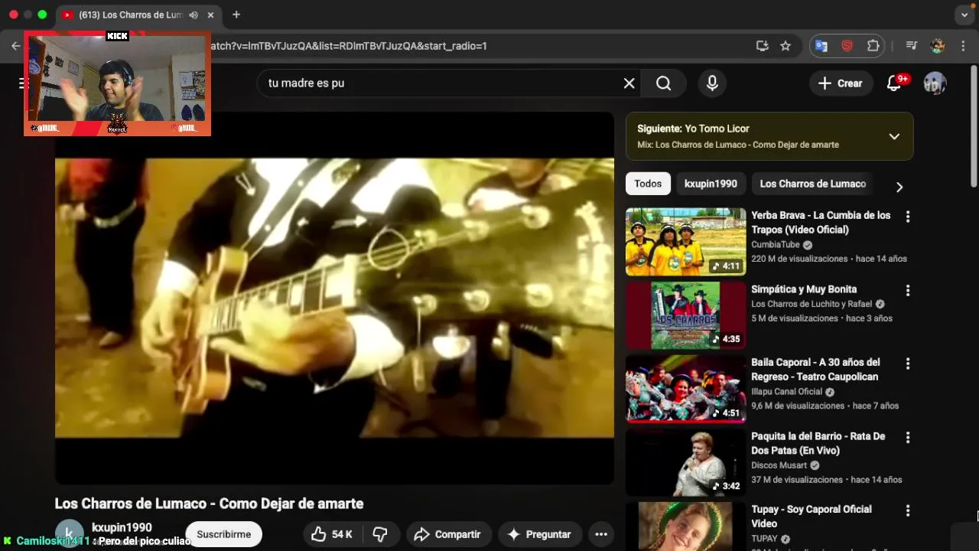Open Yerba Brava La Cumbia de los Trapos title
Screen dimensions: 979x551
point(821,223)
